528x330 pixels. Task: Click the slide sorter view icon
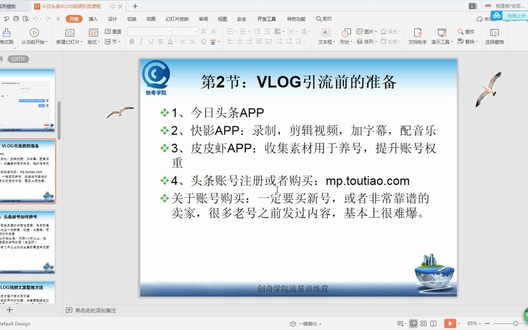click(x=423, y=323)
